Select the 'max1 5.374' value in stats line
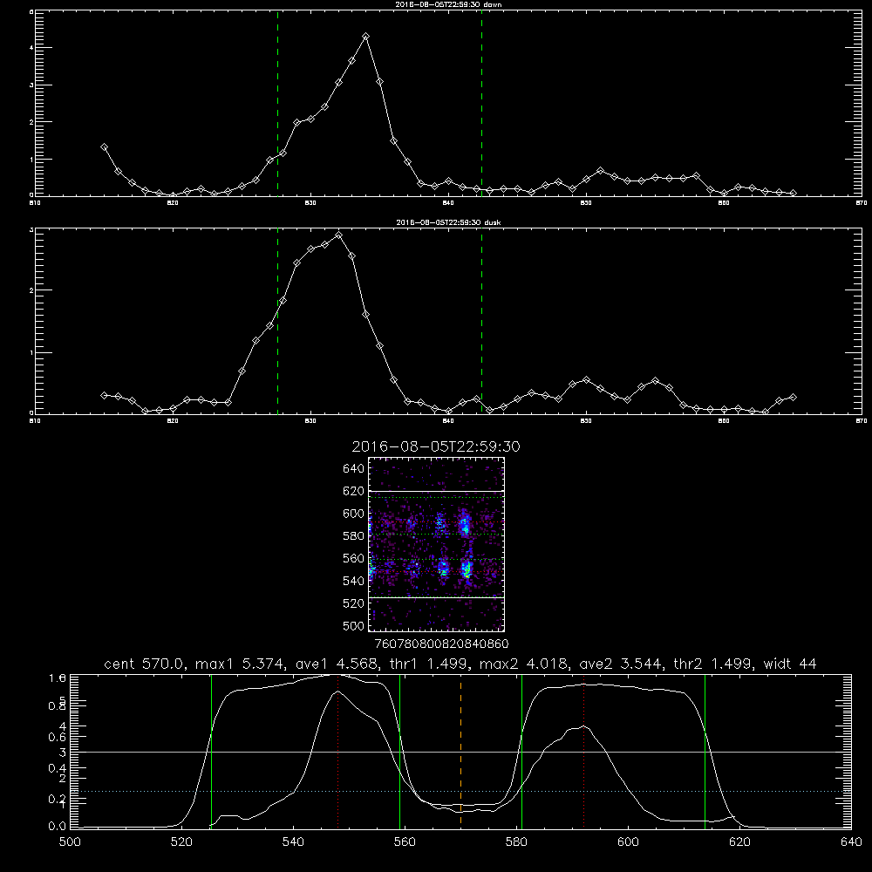 point(241,664)
